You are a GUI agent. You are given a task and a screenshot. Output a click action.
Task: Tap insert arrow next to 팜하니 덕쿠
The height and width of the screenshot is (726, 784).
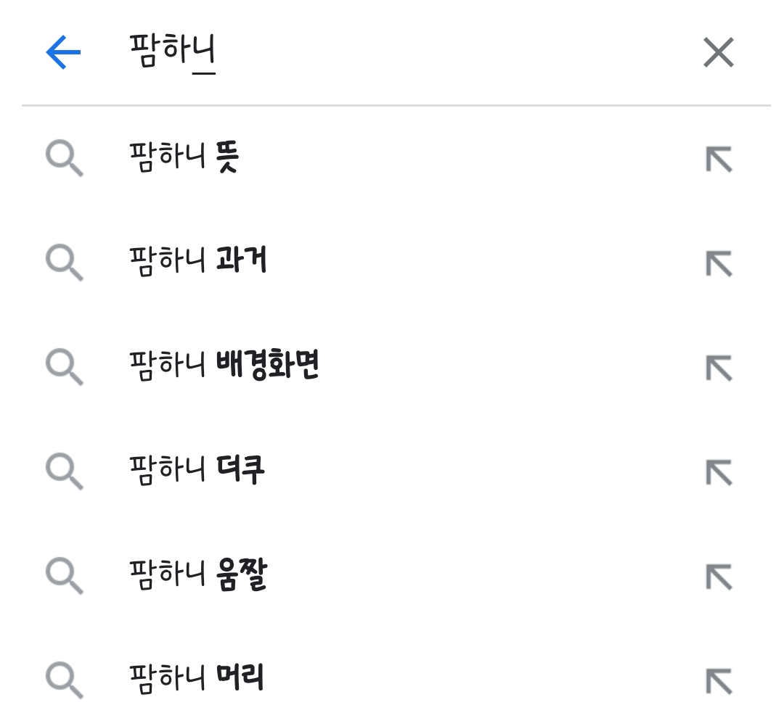[x=719, y=472]
